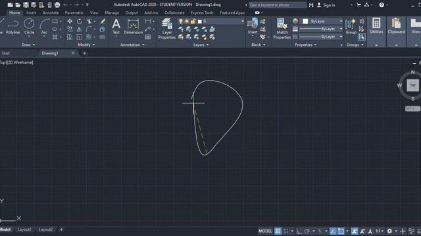Click the Save icon in quick access toolbar
Viewport: 421px width, 236px height.
(x=26, y=5)
